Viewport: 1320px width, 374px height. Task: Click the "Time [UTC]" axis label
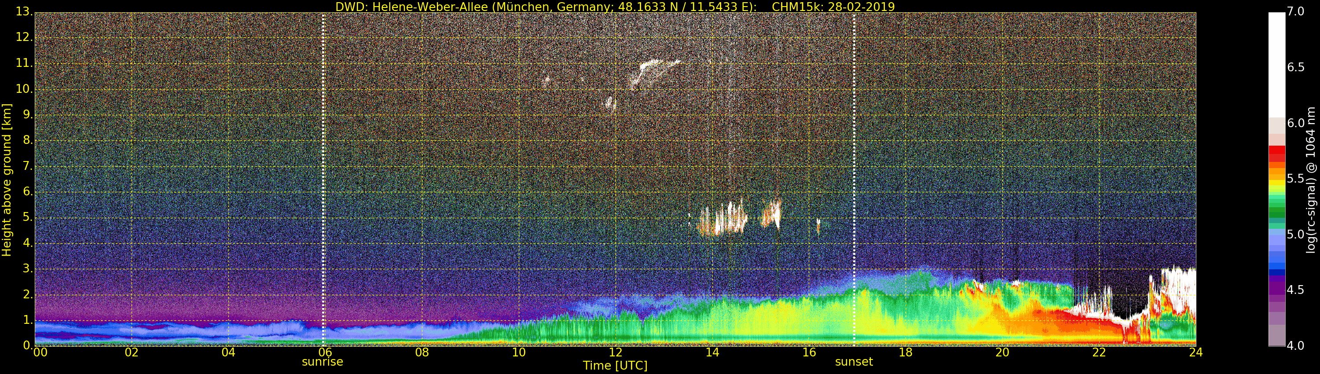pyautogui.click(x=615, y=365)
